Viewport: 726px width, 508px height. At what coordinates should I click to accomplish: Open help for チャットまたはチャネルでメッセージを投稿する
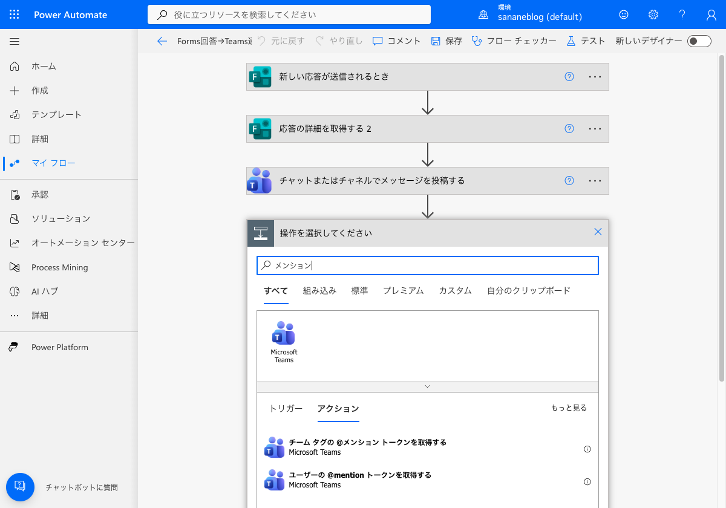569,181
